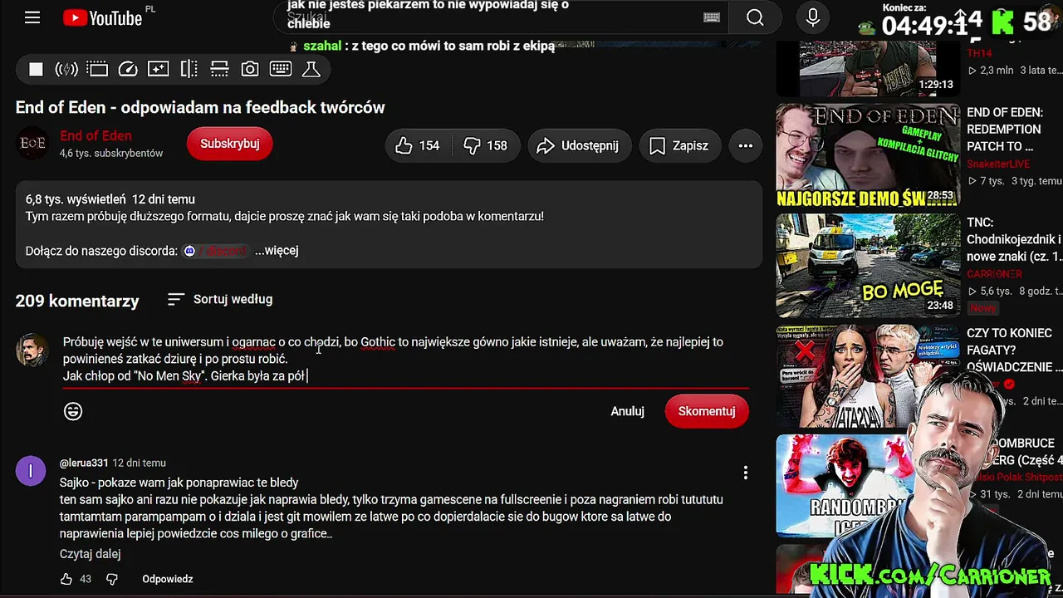
Task: Open the CARRIONER channel name in sidebar
Action: point(994,274)
